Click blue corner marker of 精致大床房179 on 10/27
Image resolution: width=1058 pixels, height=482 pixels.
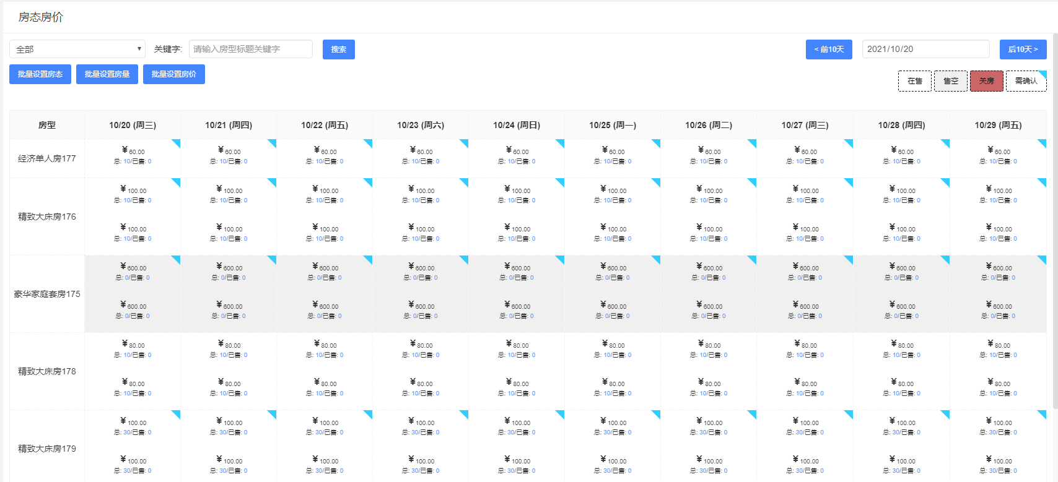pos(850,413)
